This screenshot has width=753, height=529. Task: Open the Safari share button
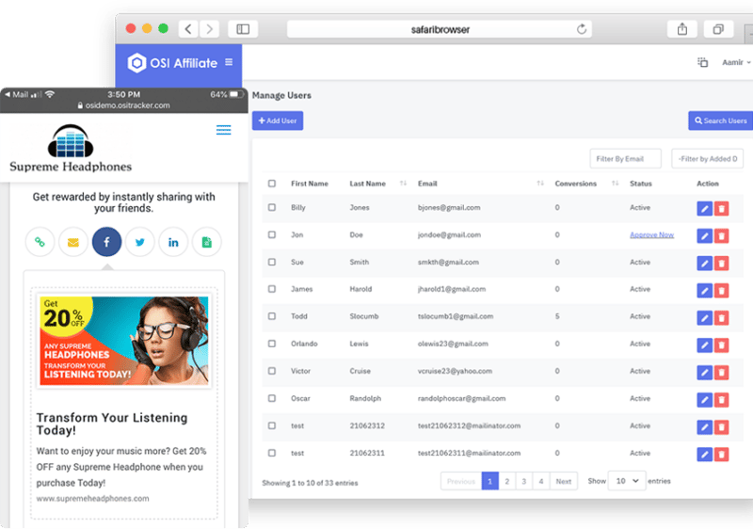coord(681,29)
